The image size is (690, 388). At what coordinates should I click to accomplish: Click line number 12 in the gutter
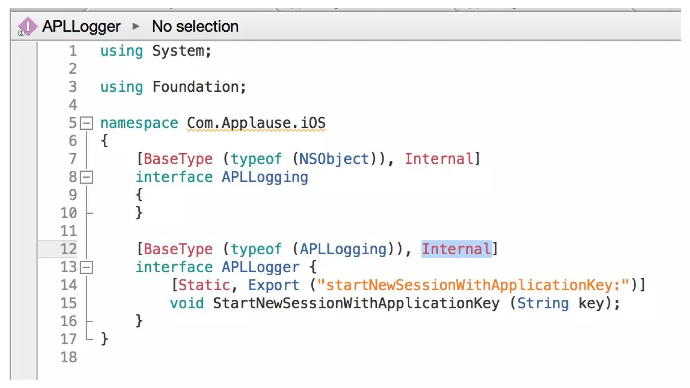[x=68, y=249]
